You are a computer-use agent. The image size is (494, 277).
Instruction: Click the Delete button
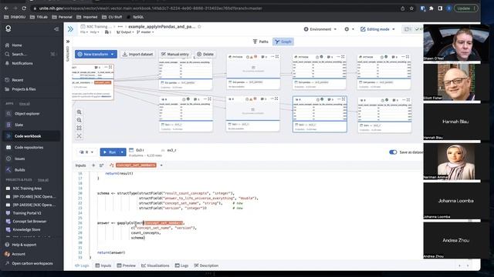[x=205, y=55]
